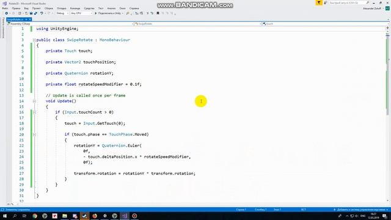Image resolution: width=391 pixels, height=220 pixels.
Task: Click the ENG language indicator in tray
Action: pyautogui.click(x=363, y=216)
